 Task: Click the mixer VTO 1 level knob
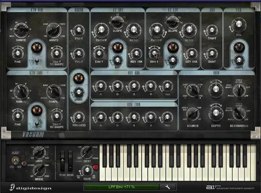79,30
